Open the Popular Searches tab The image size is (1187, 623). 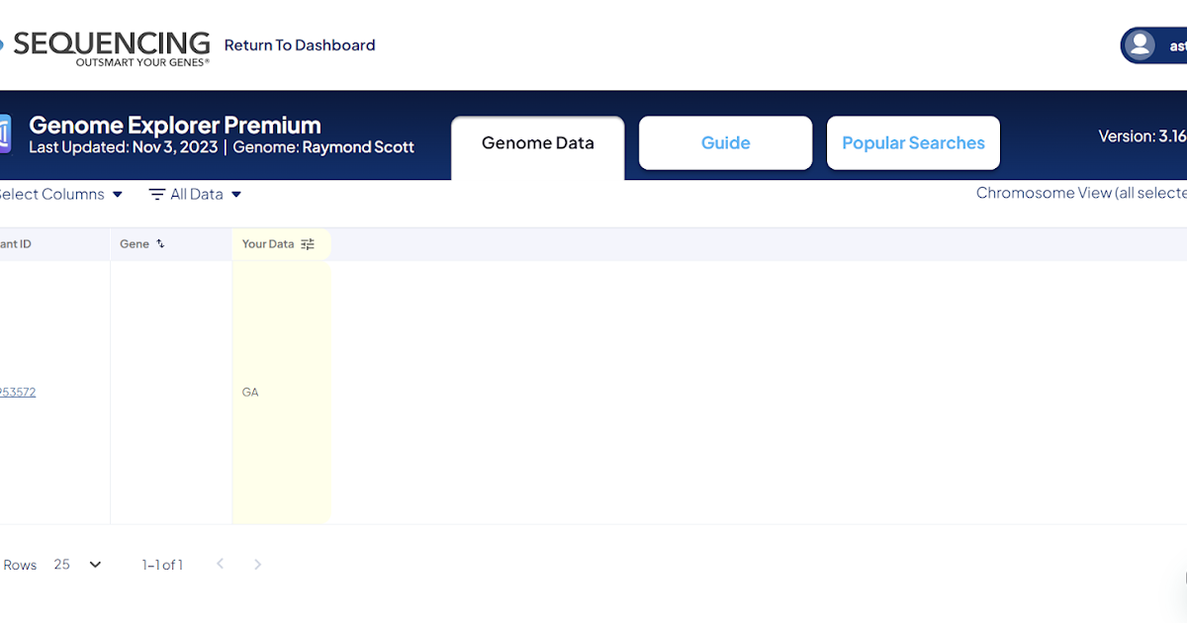tap(913, 143)
